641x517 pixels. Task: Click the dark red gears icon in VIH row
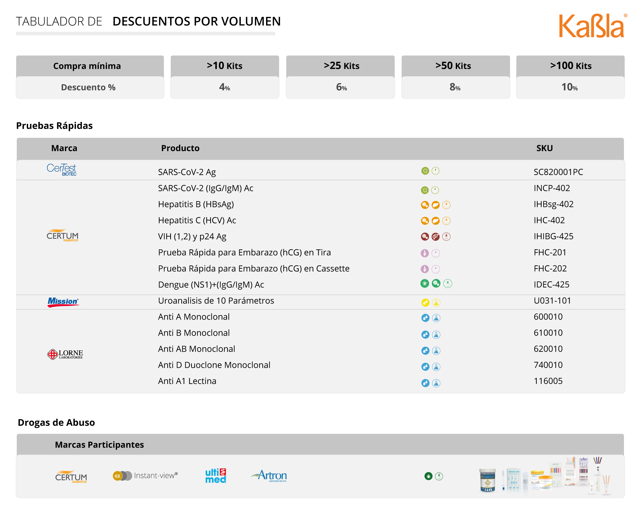point(425,237)
